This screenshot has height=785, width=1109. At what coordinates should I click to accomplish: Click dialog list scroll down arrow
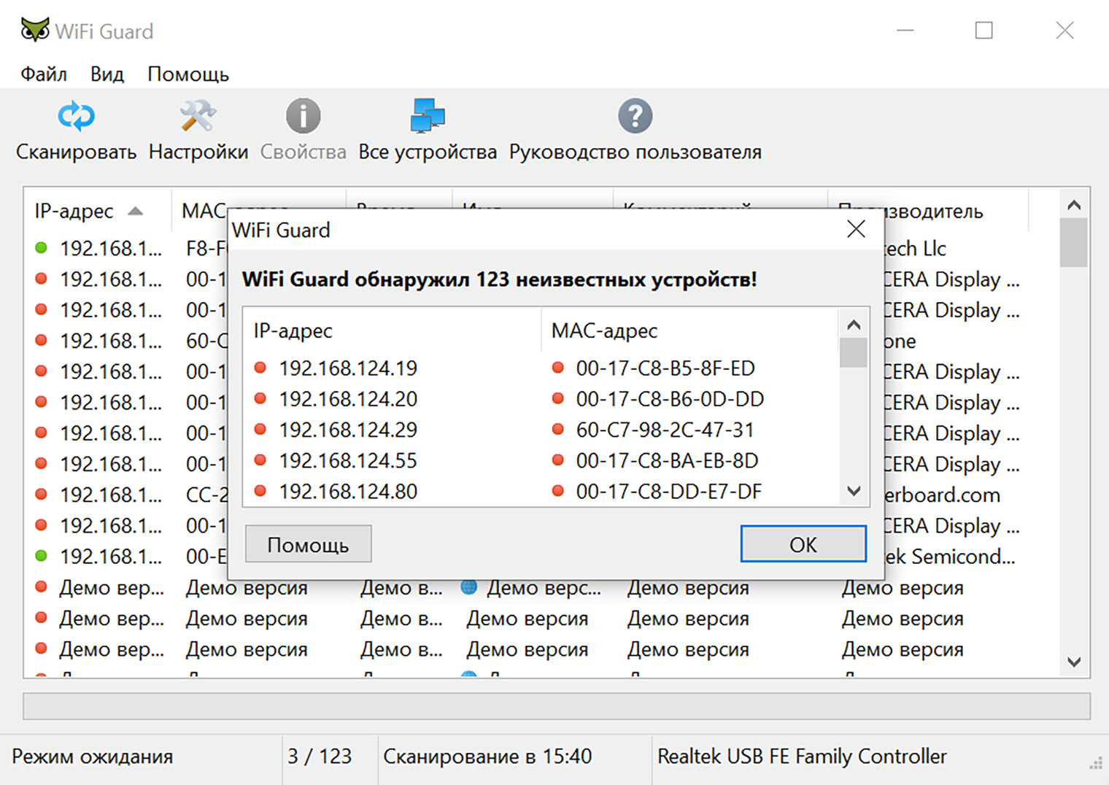pos(854,491)
